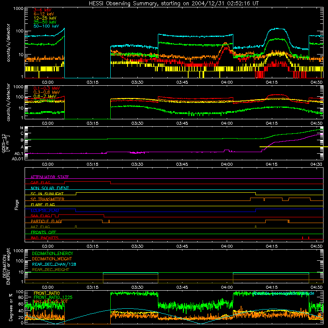Click the REAR_DEC_CHAN/128 legend label
The image size is (328, 328).
click(54, 264)
